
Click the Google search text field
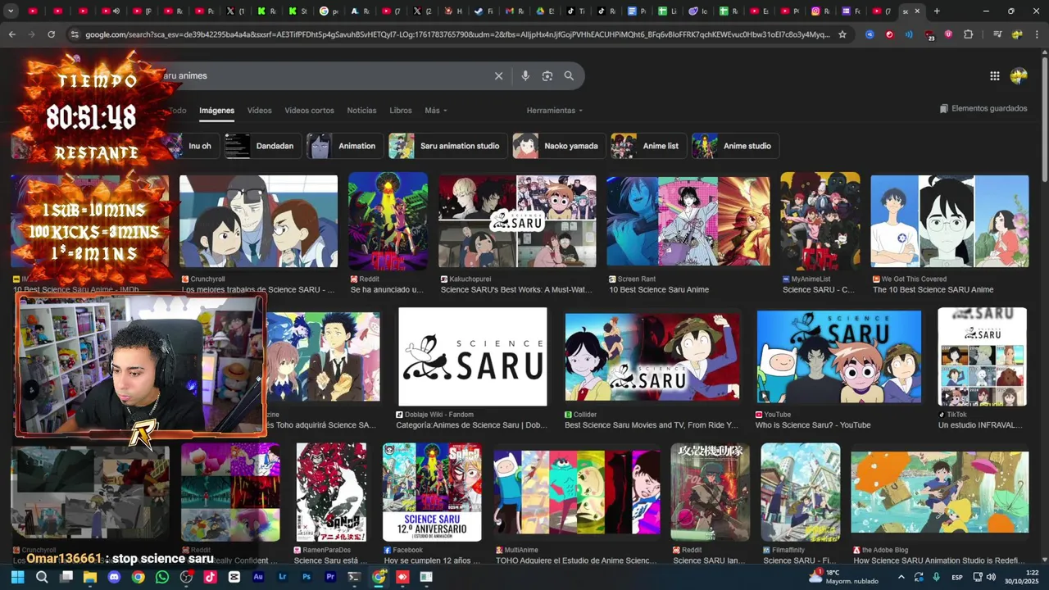click(x=328, y=75)
